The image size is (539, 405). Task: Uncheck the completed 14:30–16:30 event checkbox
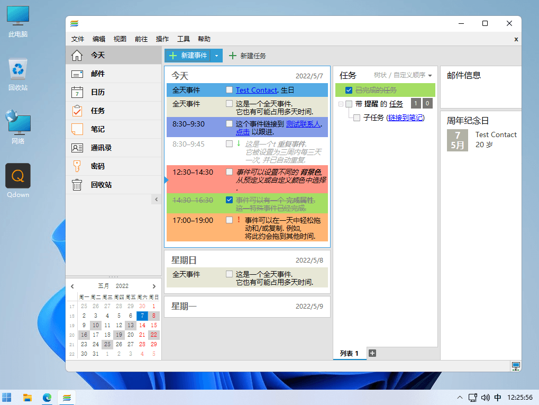[229, 200]
